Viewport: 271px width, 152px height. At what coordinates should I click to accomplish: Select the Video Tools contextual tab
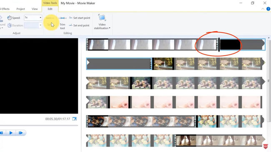click(x=50, y=3)
